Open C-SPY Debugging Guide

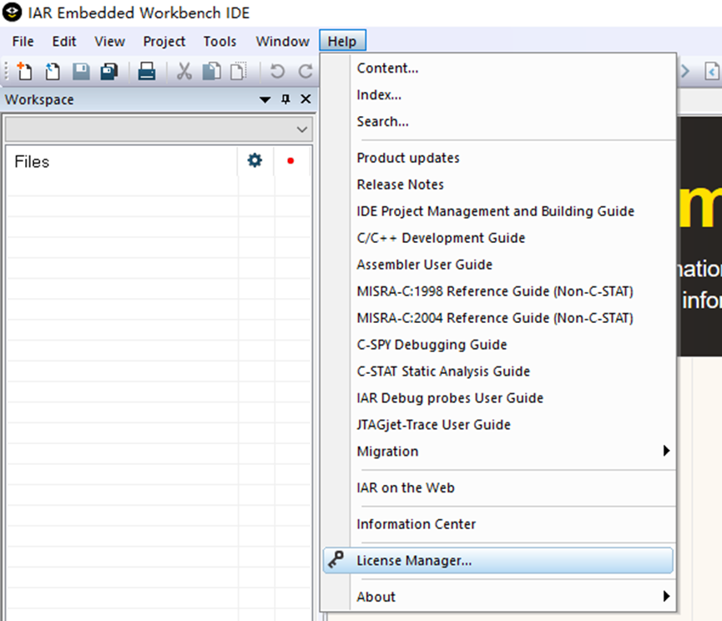click(x=498, y=345)
